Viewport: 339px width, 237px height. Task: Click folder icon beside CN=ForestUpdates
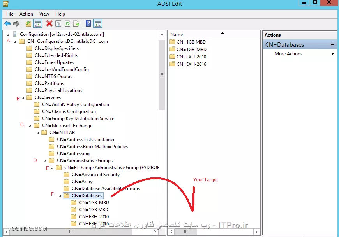pos(29,62)
